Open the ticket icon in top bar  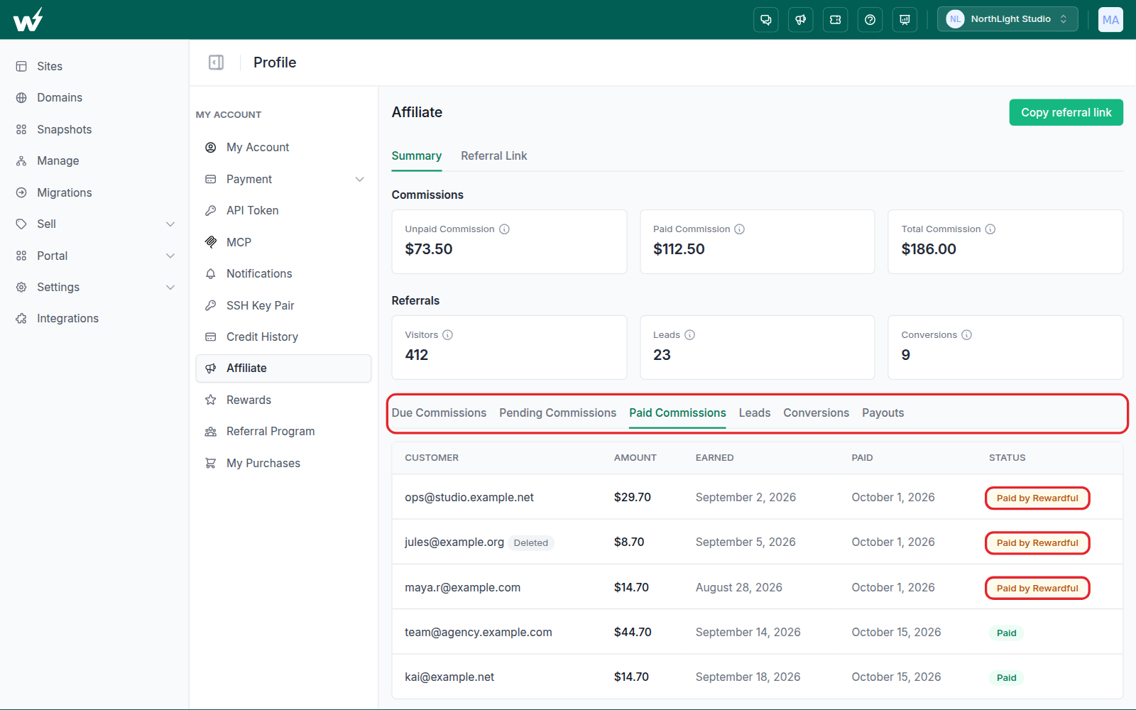tap(835, 20)
